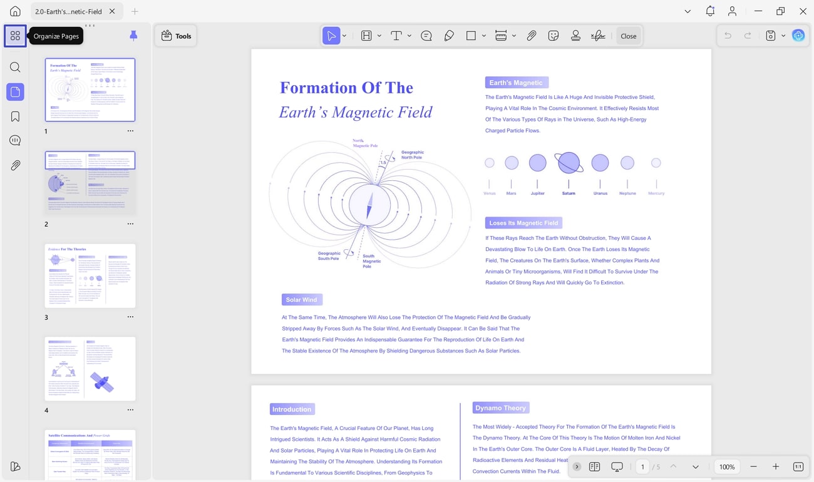This screenshot has height=482, width=814.
Task: Click the Dynamo Theory heading
Action: pyautogui.click(x=501, y=408)
